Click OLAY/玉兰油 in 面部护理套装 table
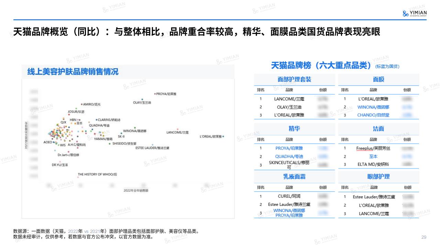The width and height of the screenshot is (440, 247). (x=289, y=107)
